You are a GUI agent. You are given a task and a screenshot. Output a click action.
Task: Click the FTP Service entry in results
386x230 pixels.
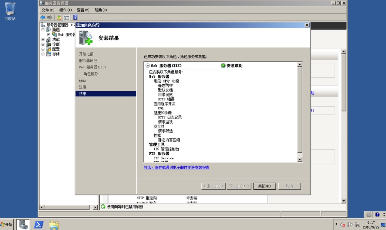pyautogui.click(x=163, y=158)
